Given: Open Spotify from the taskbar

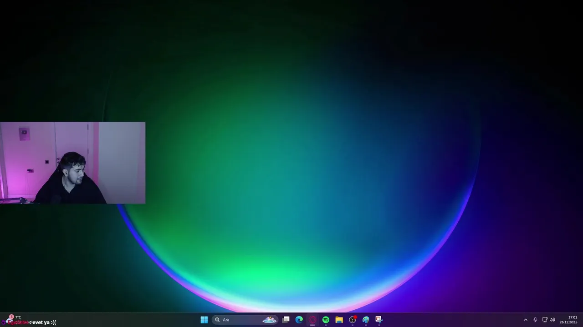Looking at the screenshot, I should point(326,320).
